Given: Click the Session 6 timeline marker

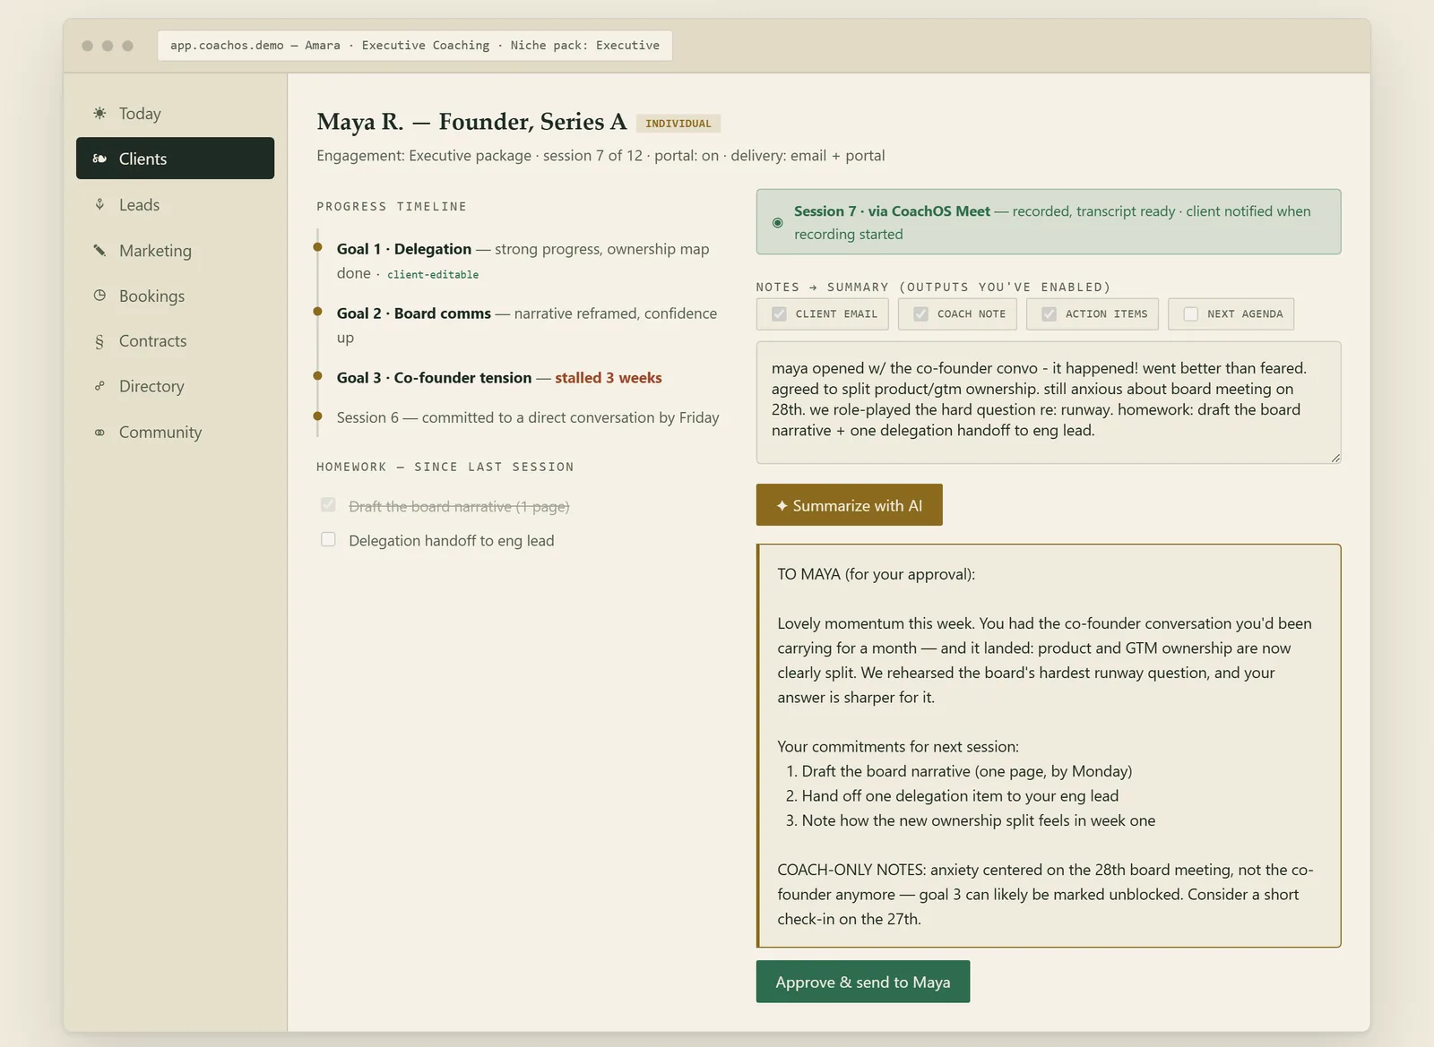Looking at the screenshot, I should (x=317, y=416).
